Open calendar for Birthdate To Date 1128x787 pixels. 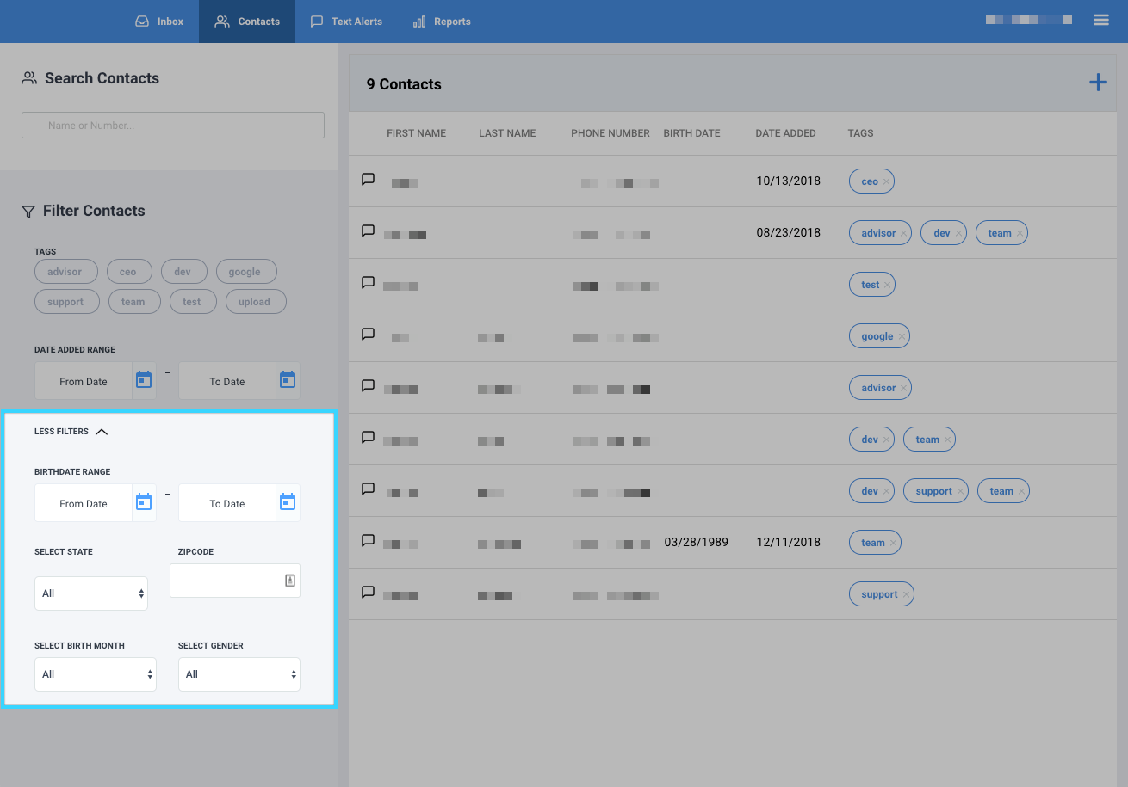pyautogui.click(x=288, y=502)
